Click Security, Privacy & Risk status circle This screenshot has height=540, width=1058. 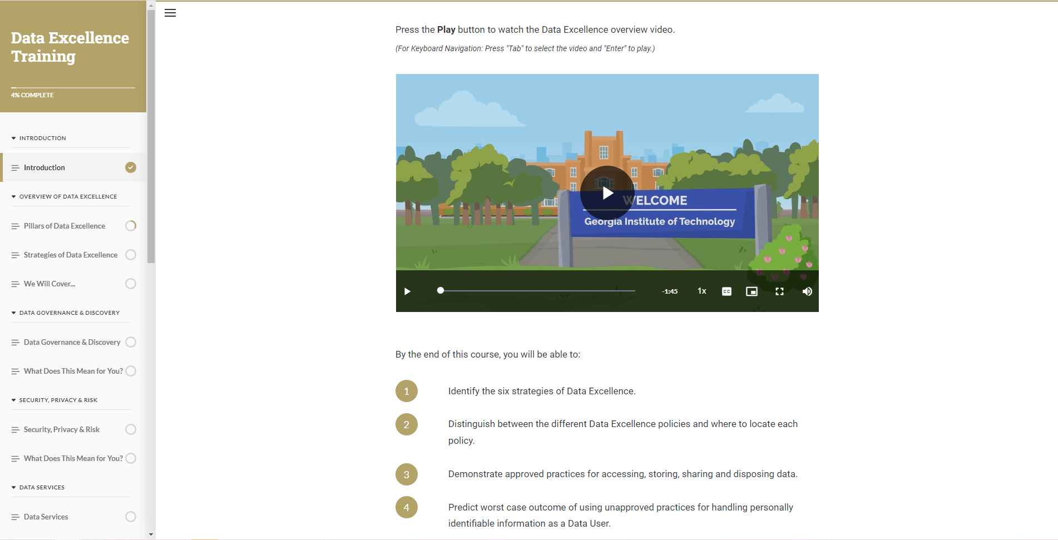131,429
